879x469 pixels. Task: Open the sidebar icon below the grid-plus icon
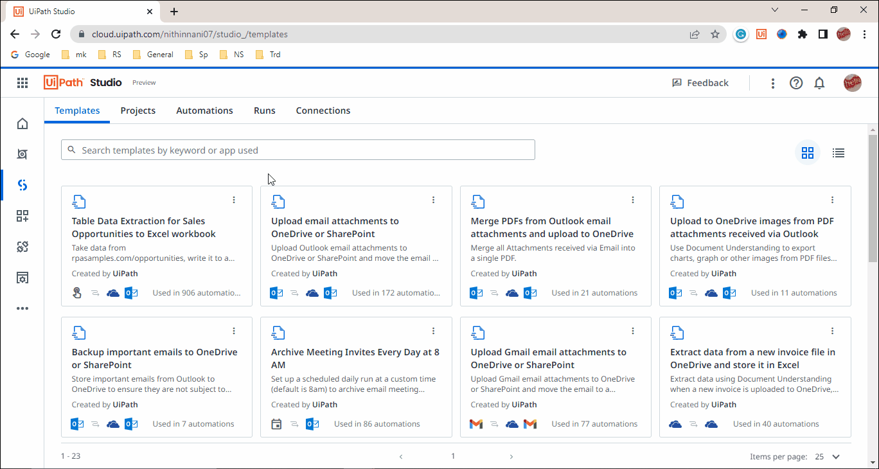22,247
